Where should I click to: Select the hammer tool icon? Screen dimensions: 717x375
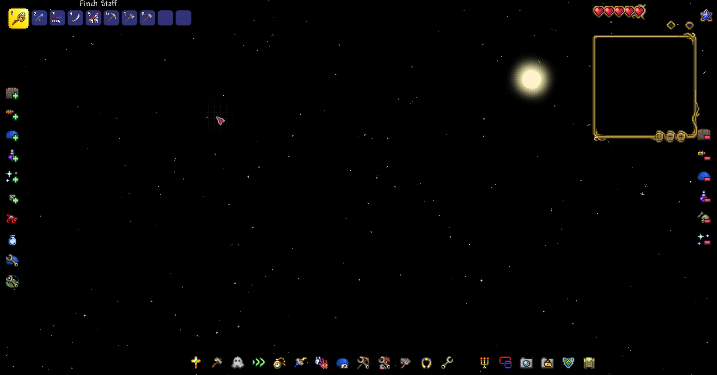217,362
